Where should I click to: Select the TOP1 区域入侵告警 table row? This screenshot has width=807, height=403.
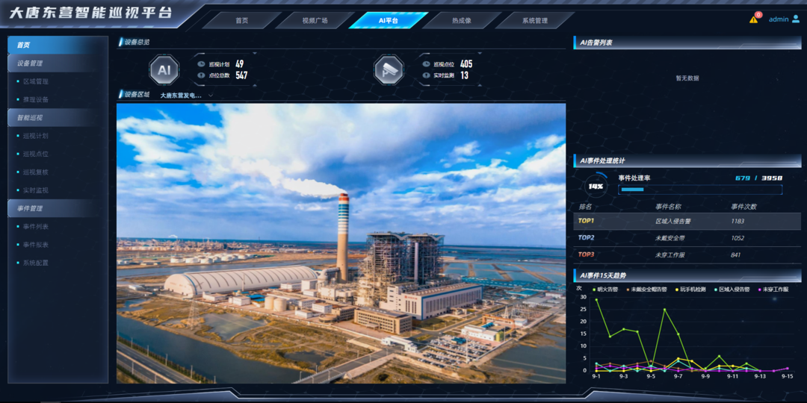[687, 221]
